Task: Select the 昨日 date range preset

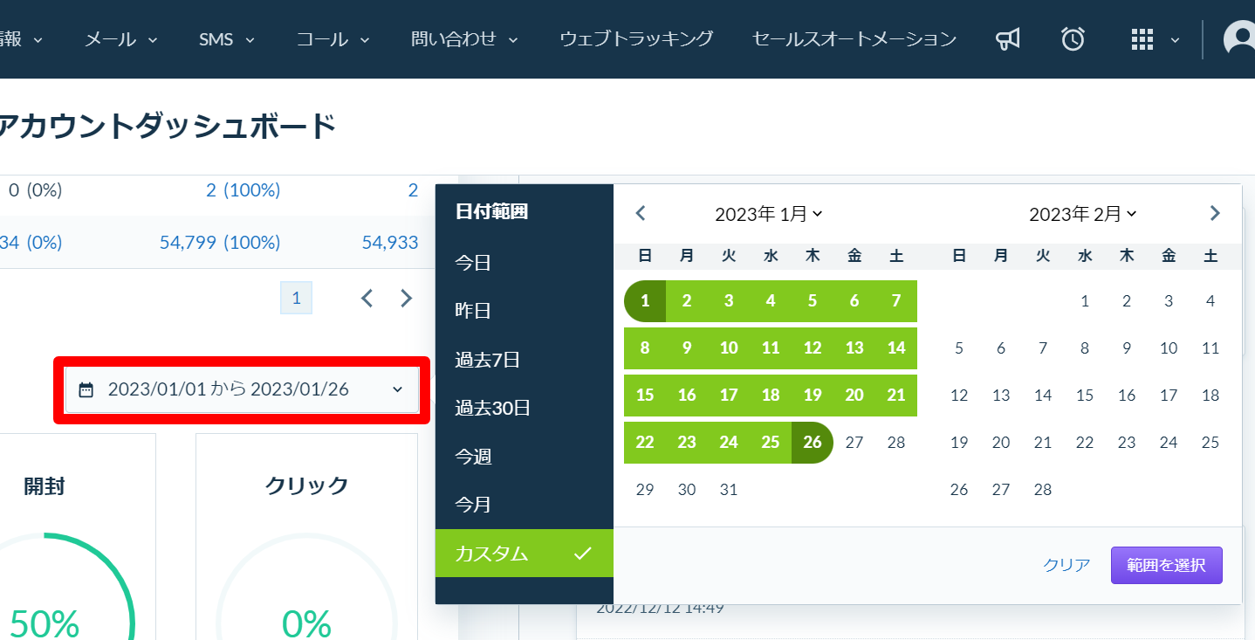Action: [x=525, y=311]
